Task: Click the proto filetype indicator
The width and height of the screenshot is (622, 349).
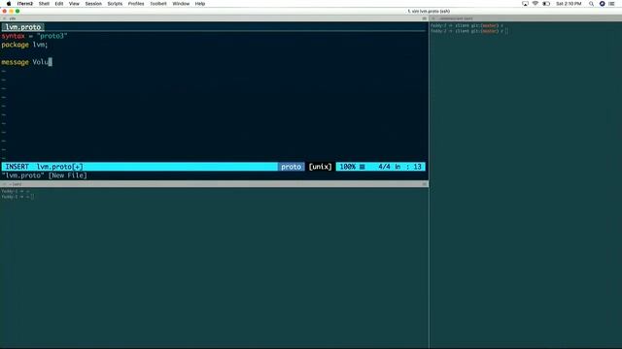Action: [291, 167]
